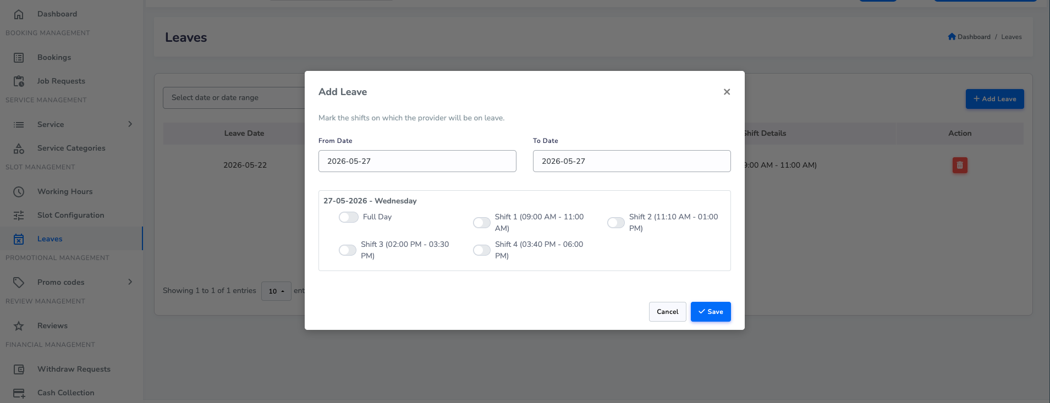Follow the Dashboard breadcrumb link
Viewport: 1050px width, 403px height.
974,37
